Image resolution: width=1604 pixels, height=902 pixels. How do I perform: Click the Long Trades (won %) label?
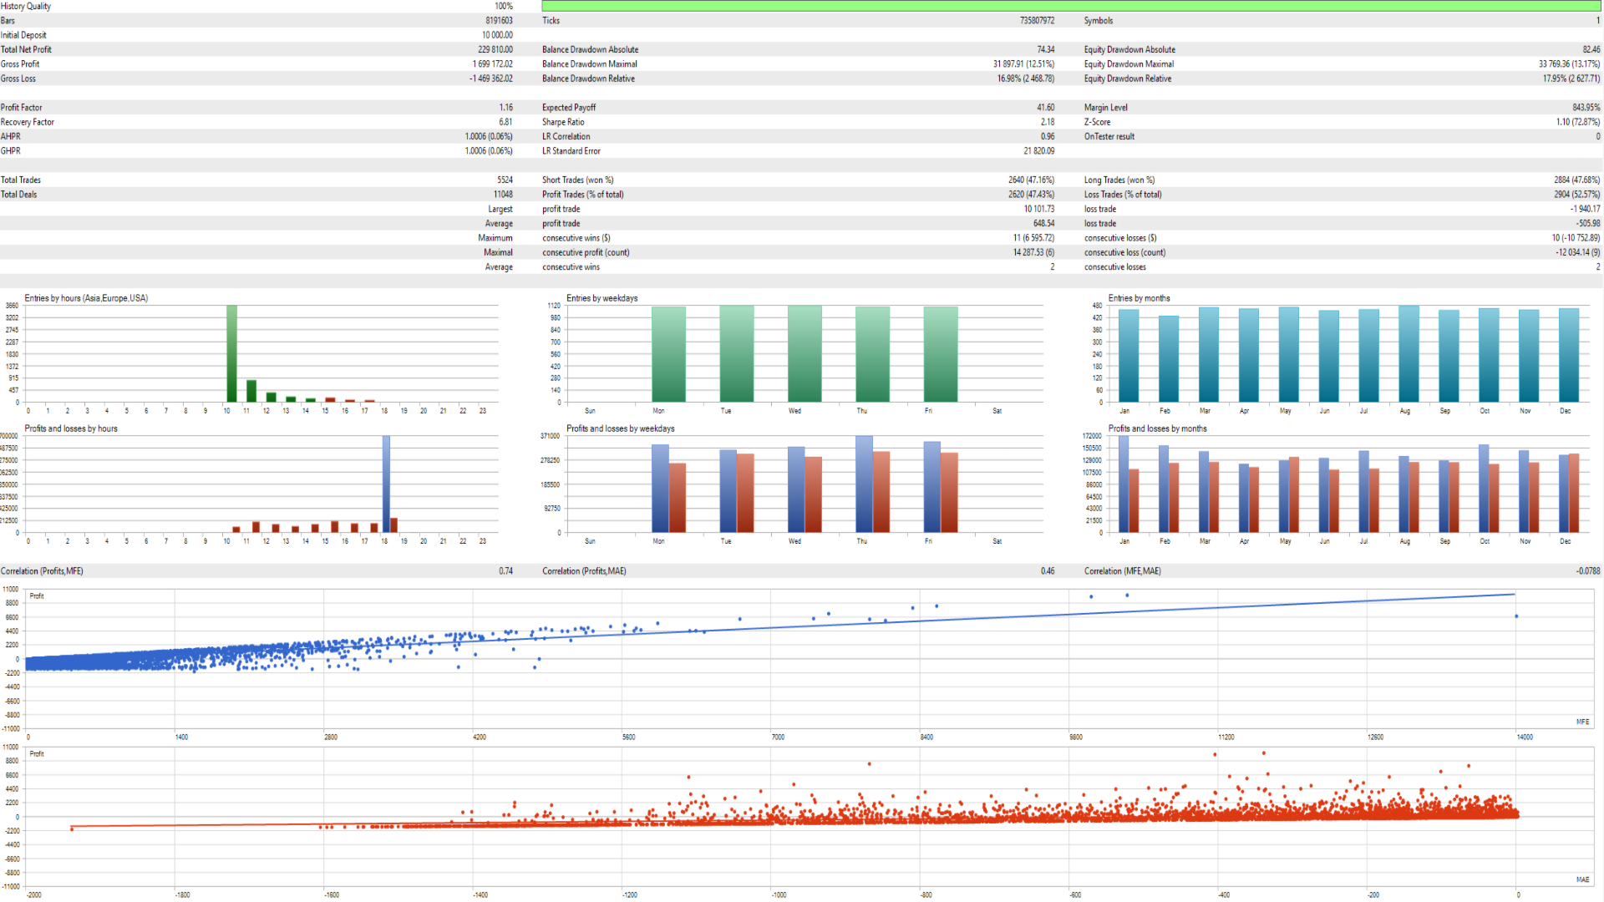pos(1119,180)
